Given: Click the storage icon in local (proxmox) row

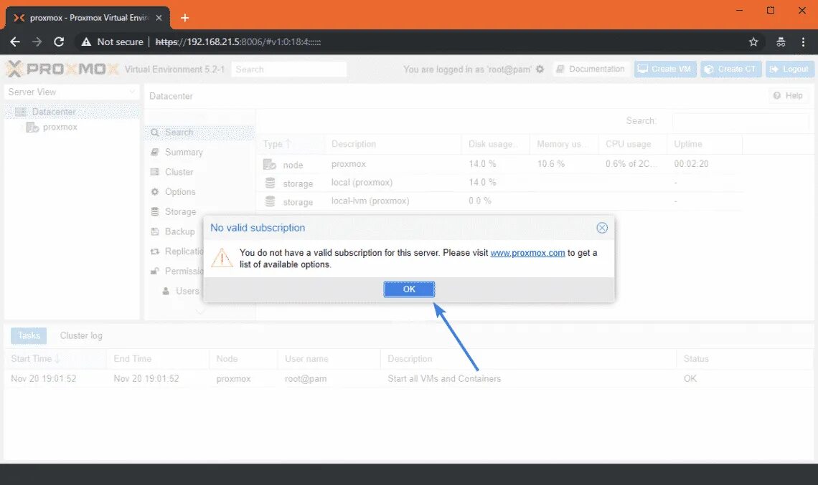Looking at the screenshot, I should 270,183.
